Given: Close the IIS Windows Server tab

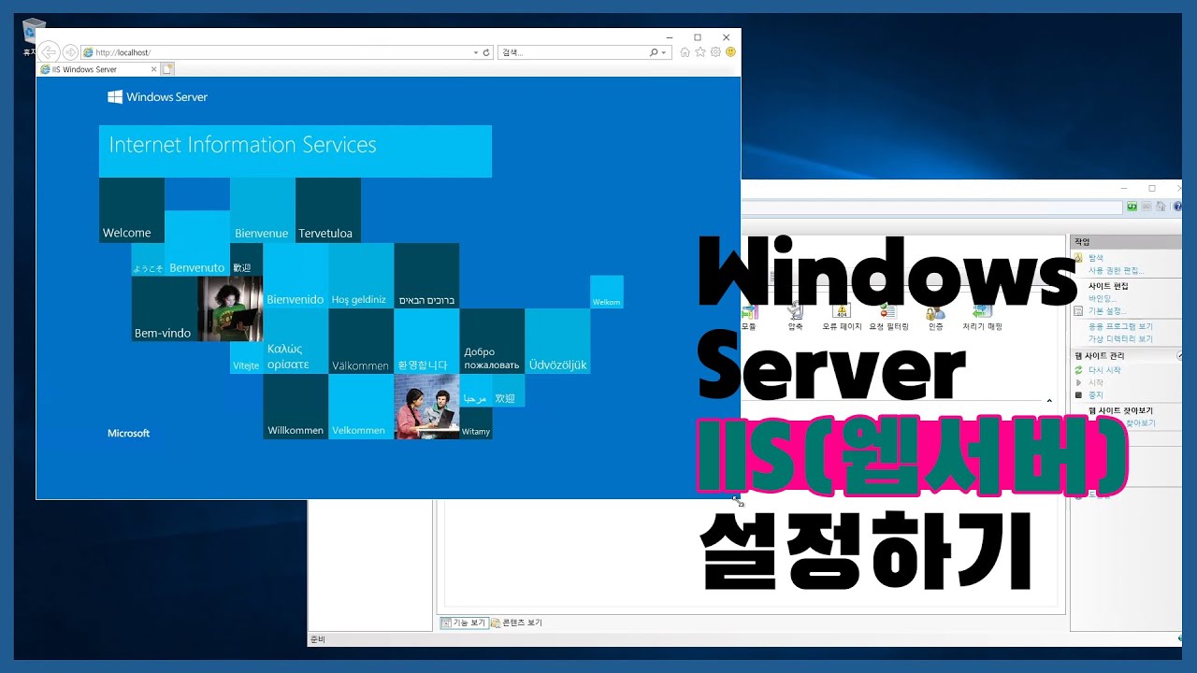Looking at the screenshot, I should pyautogui.click(x=153, y=69).
